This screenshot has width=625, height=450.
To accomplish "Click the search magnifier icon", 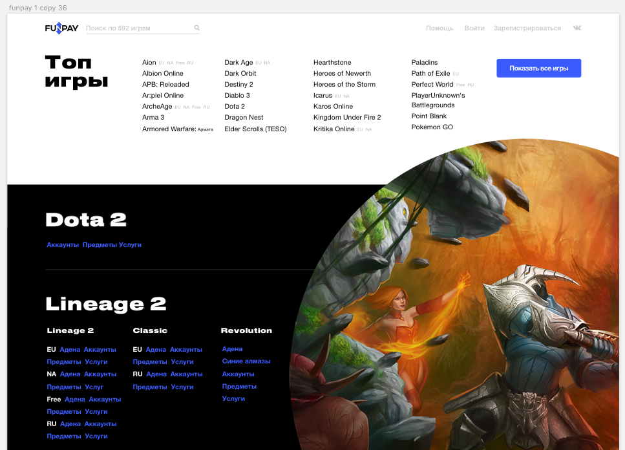I will pos(196,28).
